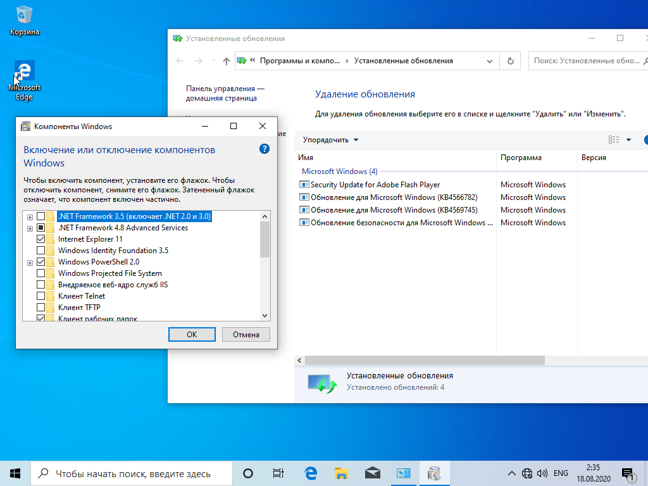Screen dimensions: 648x486
Task: Uncheck Internet Explorer 11
Action: [41, 239]
